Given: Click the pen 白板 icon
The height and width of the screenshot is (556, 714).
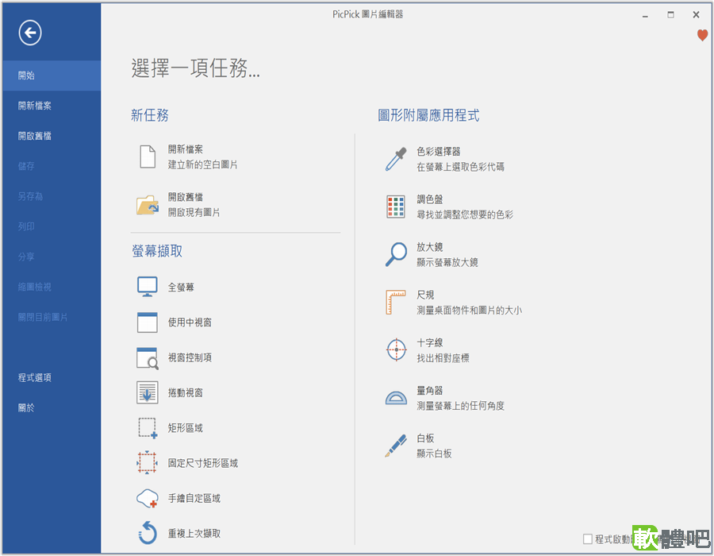Looking at the screenshot, I should [x=396, y=446].
